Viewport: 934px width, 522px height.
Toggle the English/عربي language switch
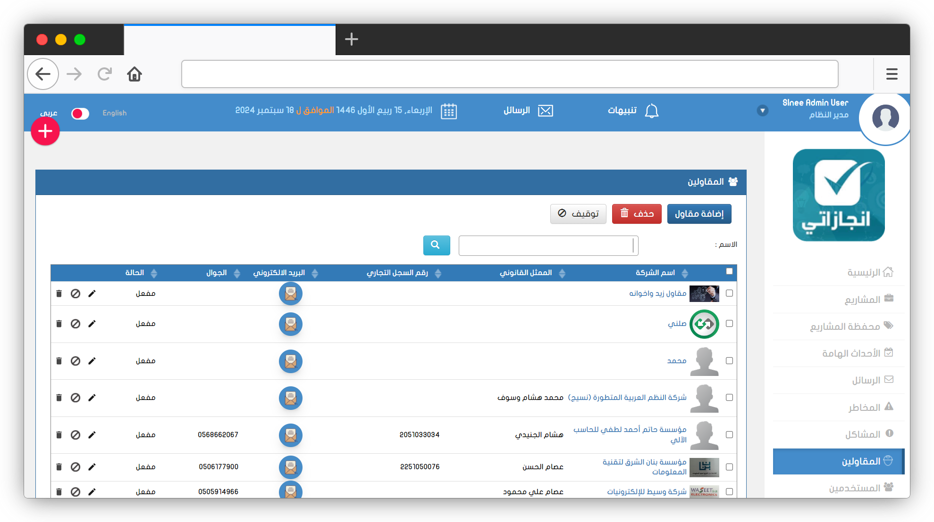80,114
